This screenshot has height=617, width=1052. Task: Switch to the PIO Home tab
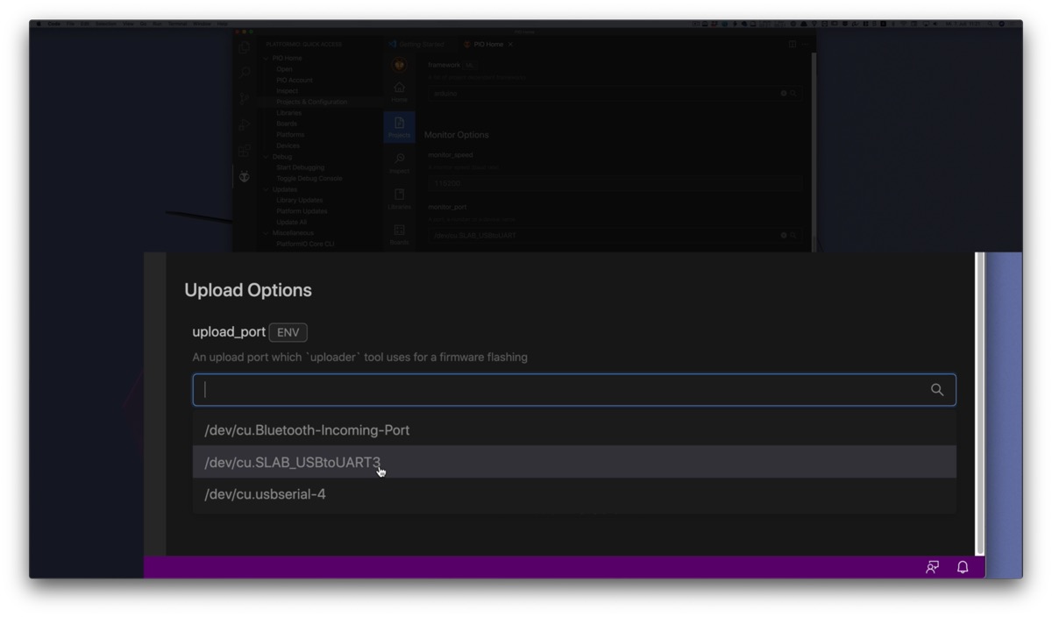[487, 44]
